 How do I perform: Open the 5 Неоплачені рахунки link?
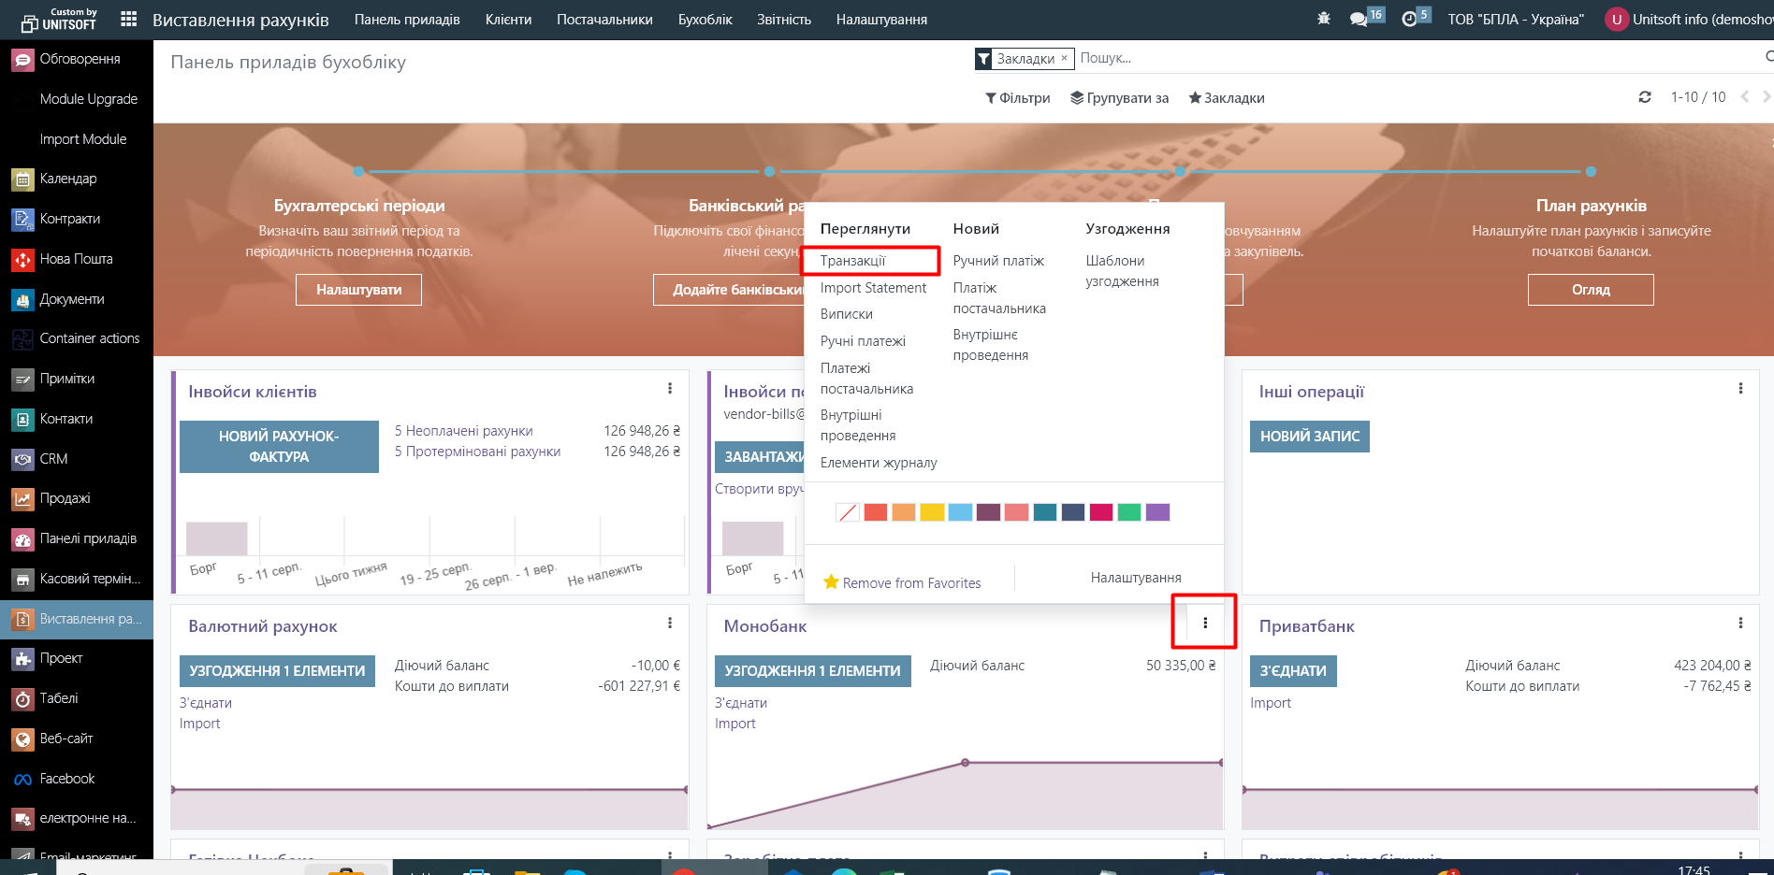pyautogui.click(x=463, y=431)
